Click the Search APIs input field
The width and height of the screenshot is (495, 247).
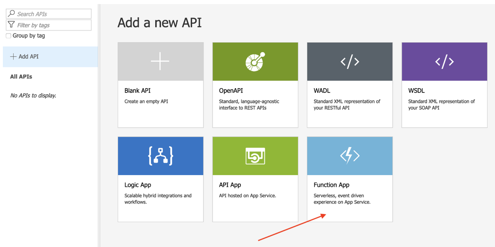point(49,13)
